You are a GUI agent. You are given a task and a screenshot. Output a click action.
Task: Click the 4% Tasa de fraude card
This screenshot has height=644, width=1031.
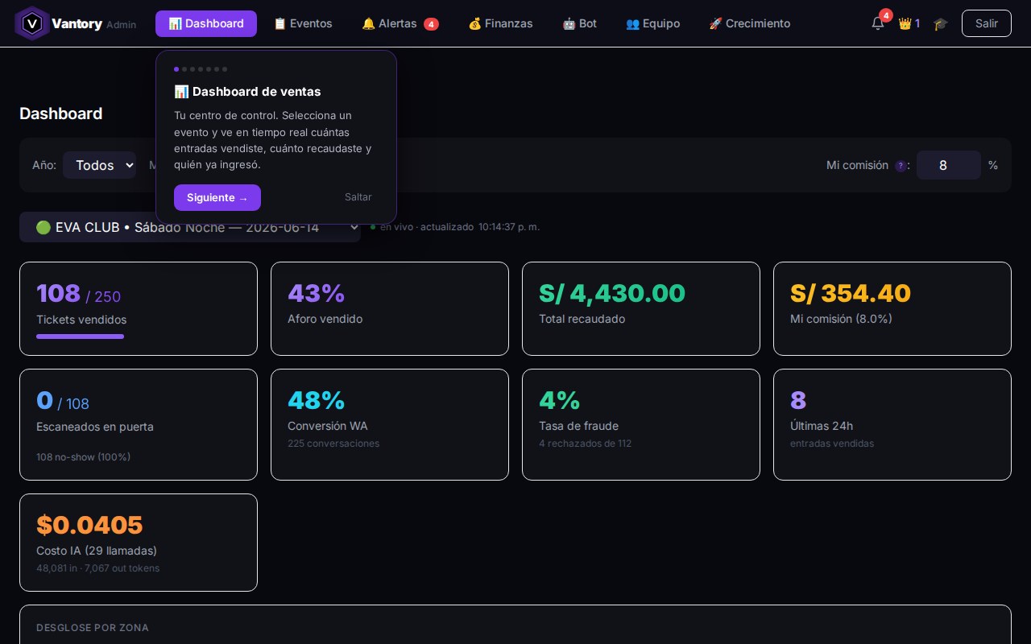point(641,424)
